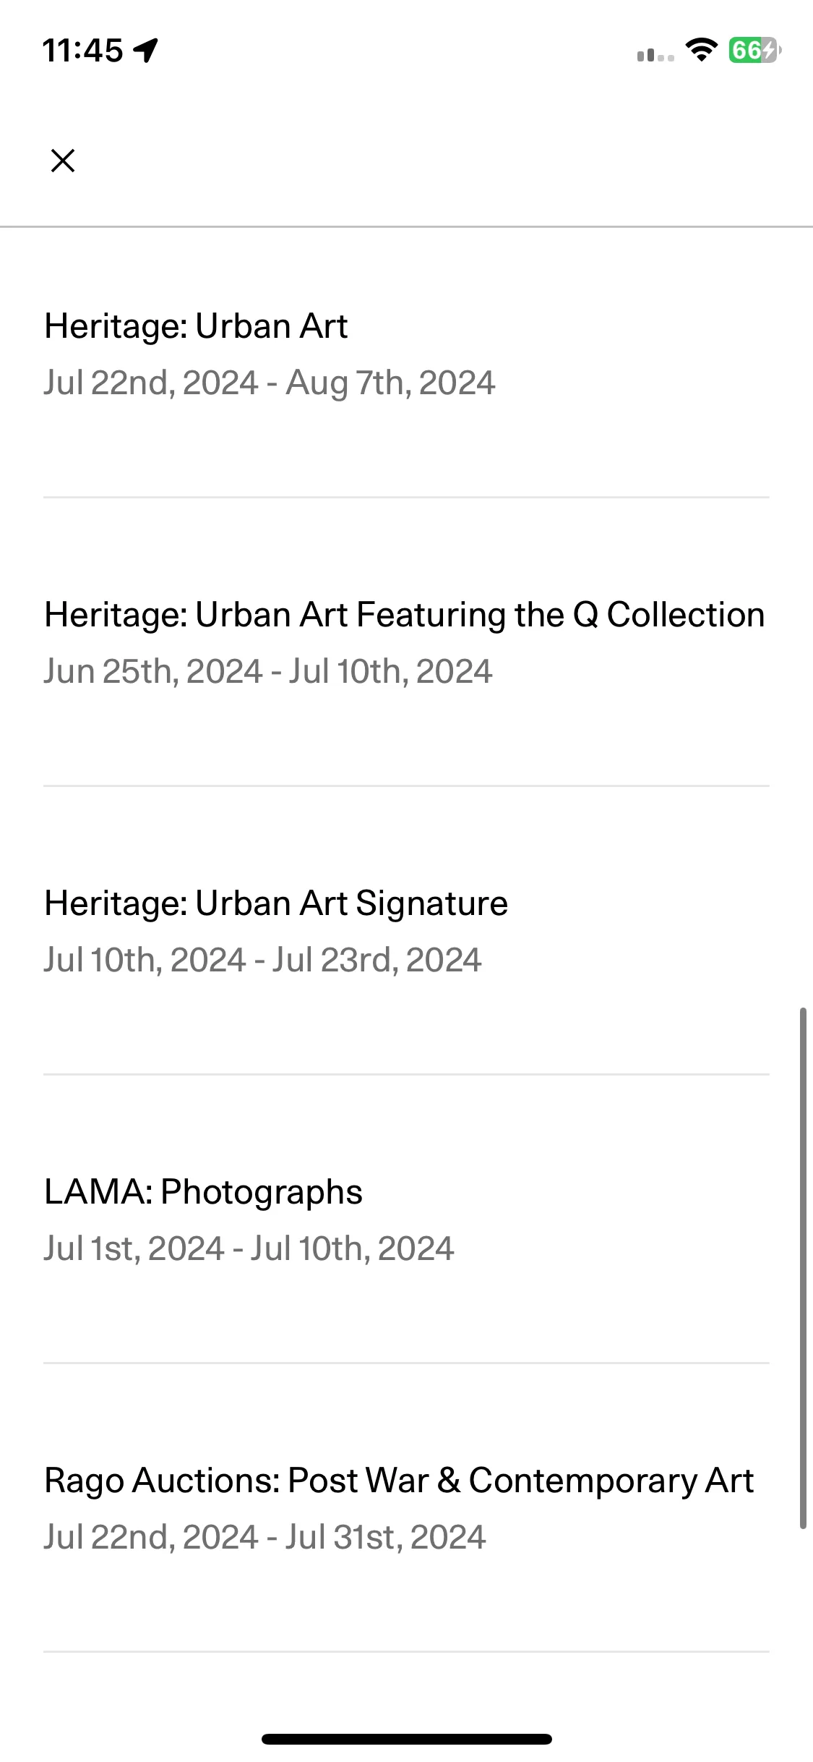The height and width of the screenshot is (1762, 813).
Task: Click the vertical scrollbar thumb
Action: 803,1267
